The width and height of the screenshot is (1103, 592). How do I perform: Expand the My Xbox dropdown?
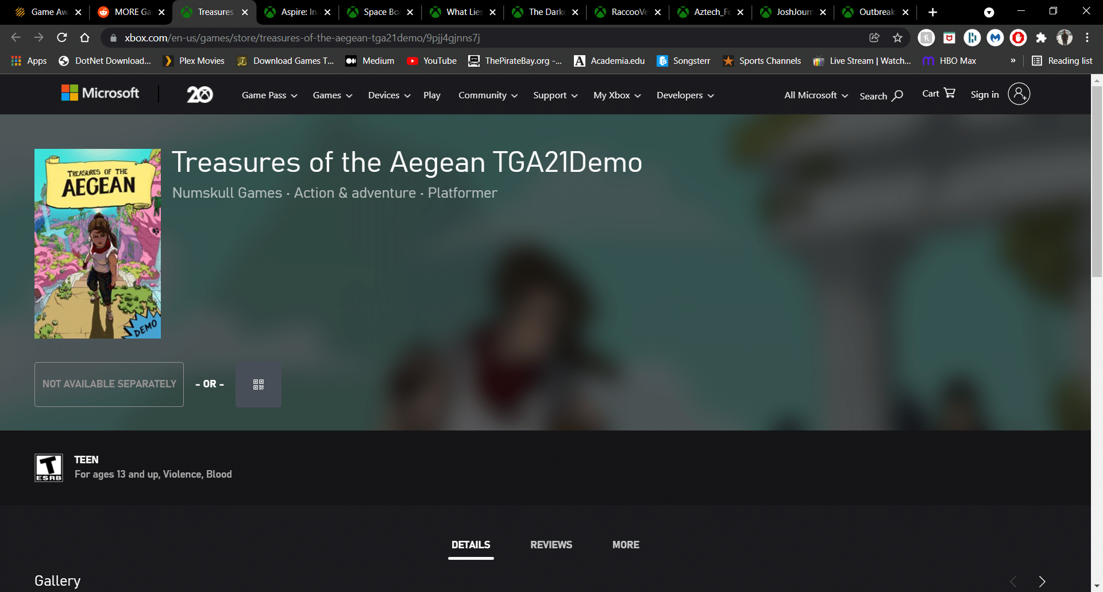(617, 95)
